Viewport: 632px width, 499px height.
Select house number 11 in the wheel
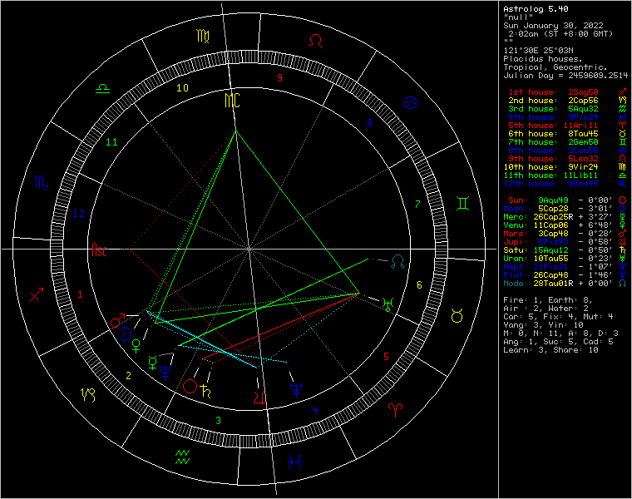(x=111, y=142)
